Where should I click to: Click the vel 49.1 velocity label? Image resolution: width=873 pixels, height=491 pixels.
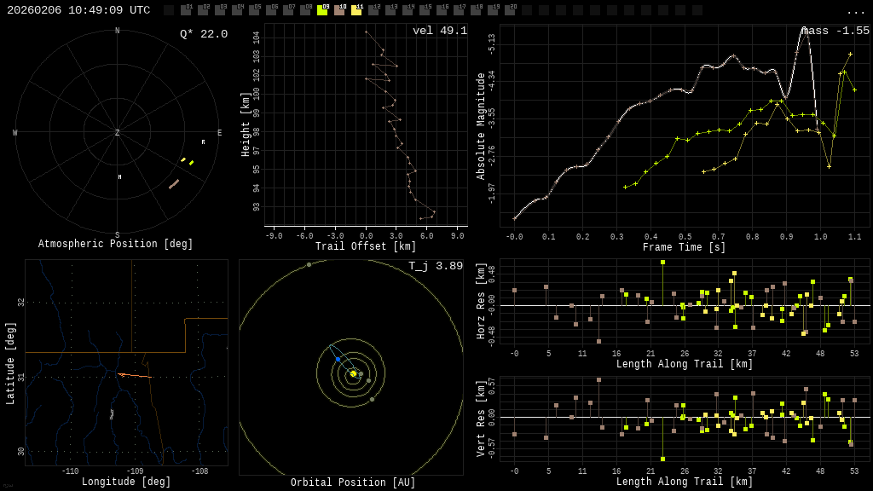[x=439, y=31]
